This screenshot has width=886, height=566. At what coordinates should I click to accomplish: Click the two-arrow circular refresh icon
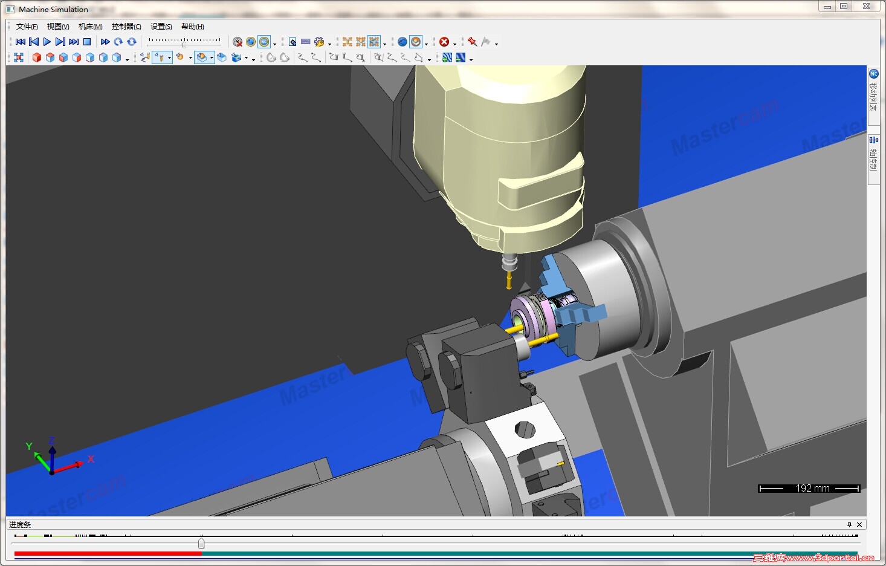[132, 42]
